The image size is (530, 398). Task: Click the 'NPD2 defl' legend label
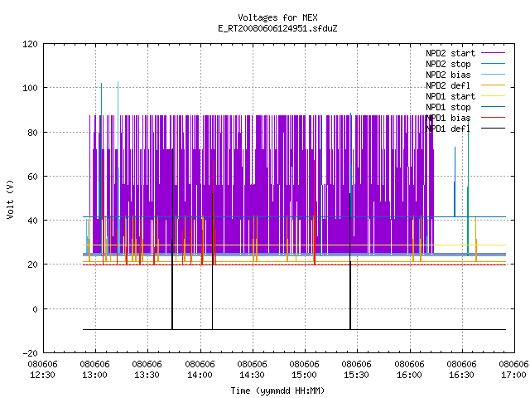pyautogui.click(x=448, y=85)
